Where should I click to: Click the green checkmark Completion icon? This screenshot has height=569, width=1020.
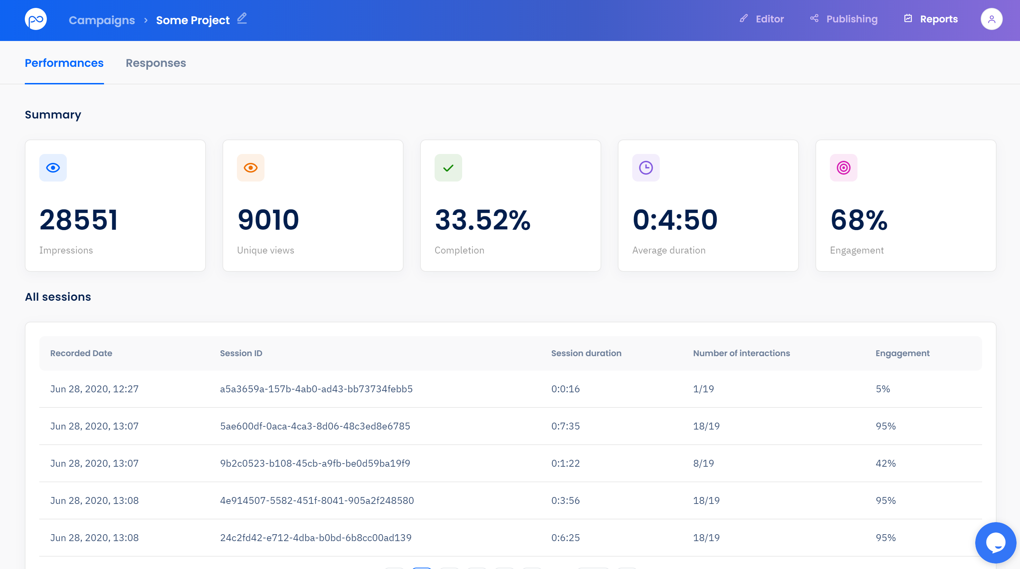point(448,168)
